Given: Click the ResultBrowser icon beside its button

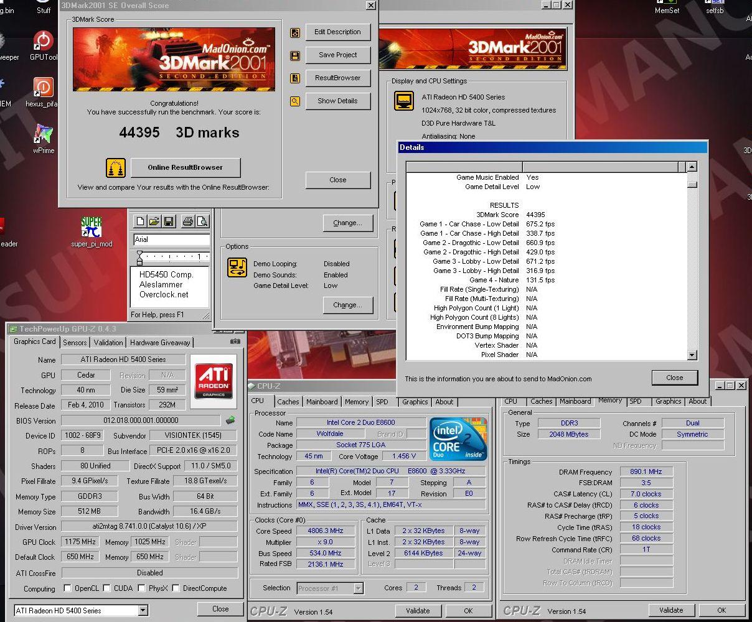Looking at the screenshot, I should 295,78.
